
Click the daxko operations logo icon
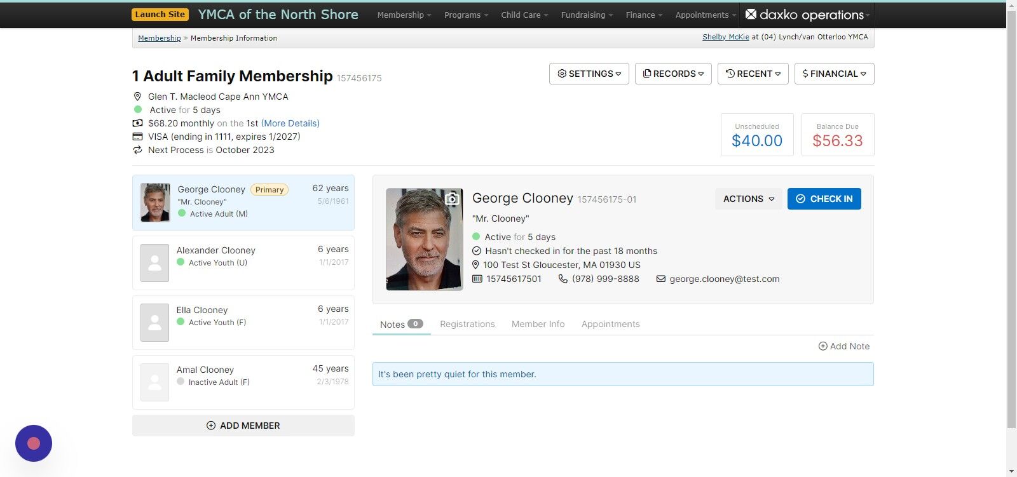click(x=751, y=14)
